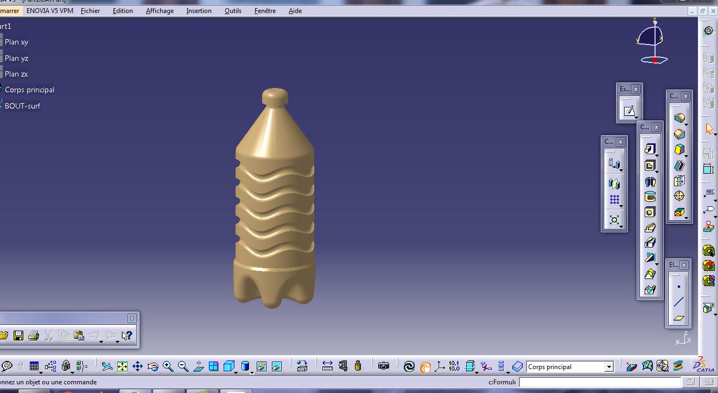Open the Outils menu
Screen dimensions: 718x393
point(233,11)
